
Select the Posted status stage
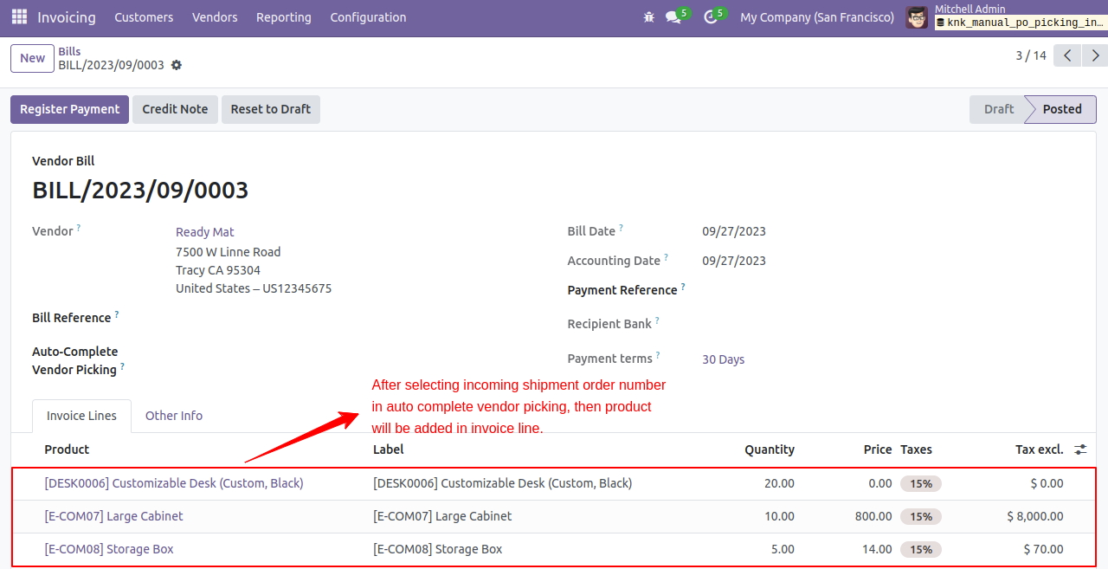[1062, 109]
